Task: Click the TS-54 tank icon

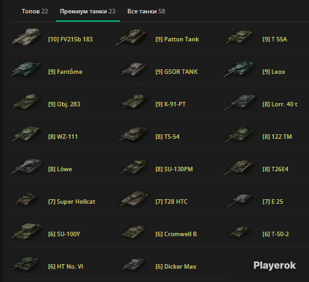Action: [133, 134]
